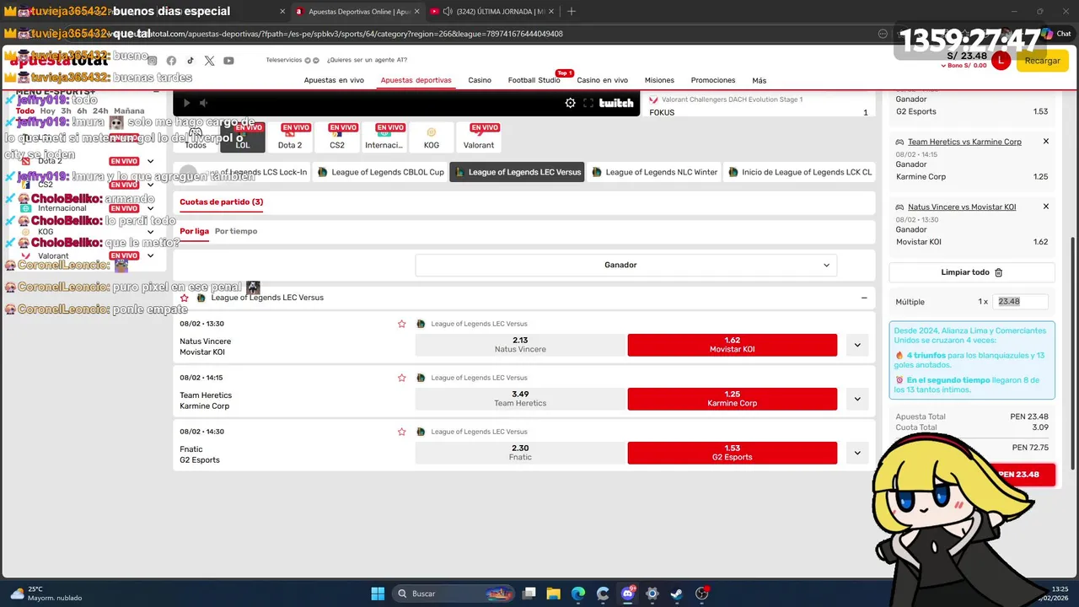
Task: Open the TikTok social icon in header
Action: click(191, 61)
